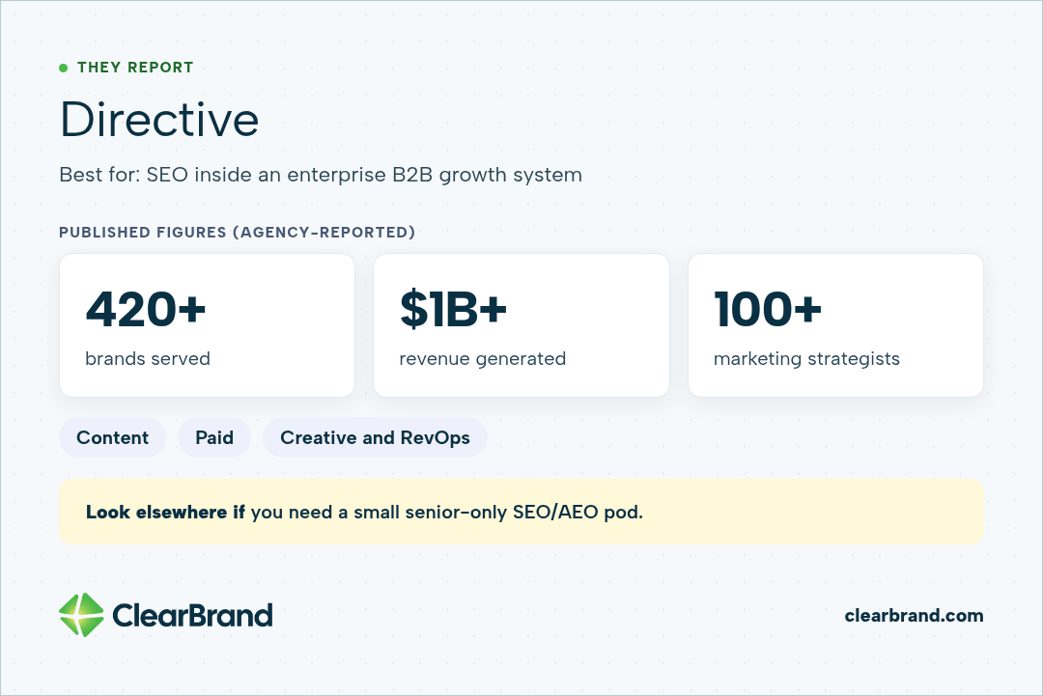1043x696 pixels.
Task: Click the 420+ brands served card
Action: tap(207, 325)
